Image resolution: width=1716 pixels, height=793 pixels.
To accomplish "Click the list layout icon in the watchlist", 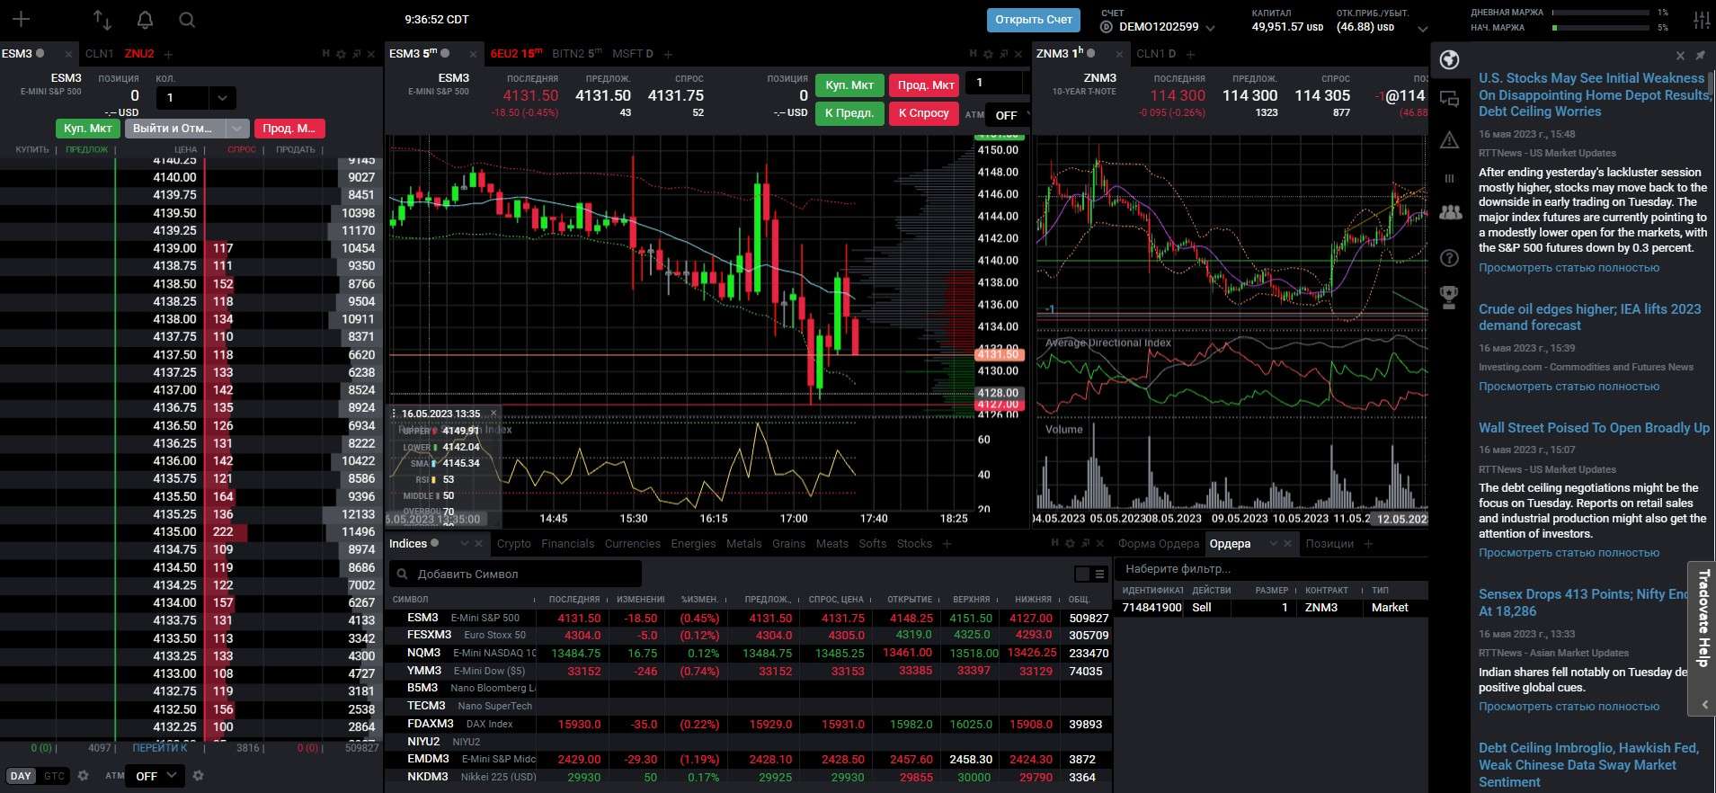I will 1098,574.
